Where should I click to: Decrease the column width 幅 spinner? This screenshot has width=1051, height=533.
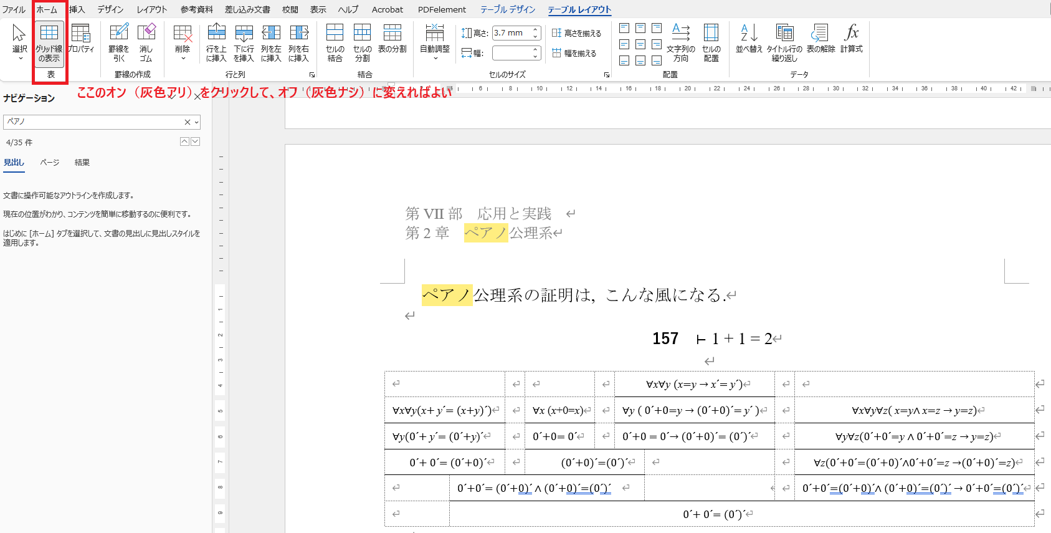point(535,57)
